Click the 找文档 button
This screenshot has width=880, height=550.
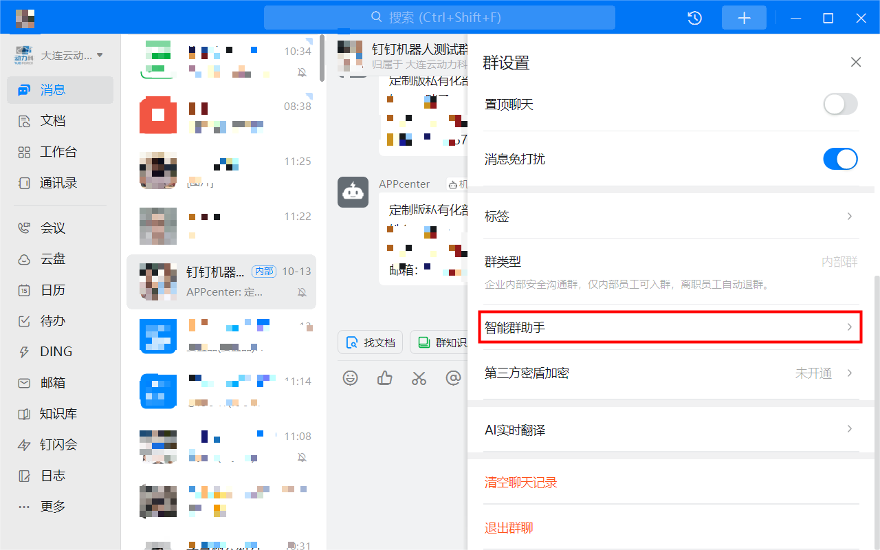click(x=371, y=342)
